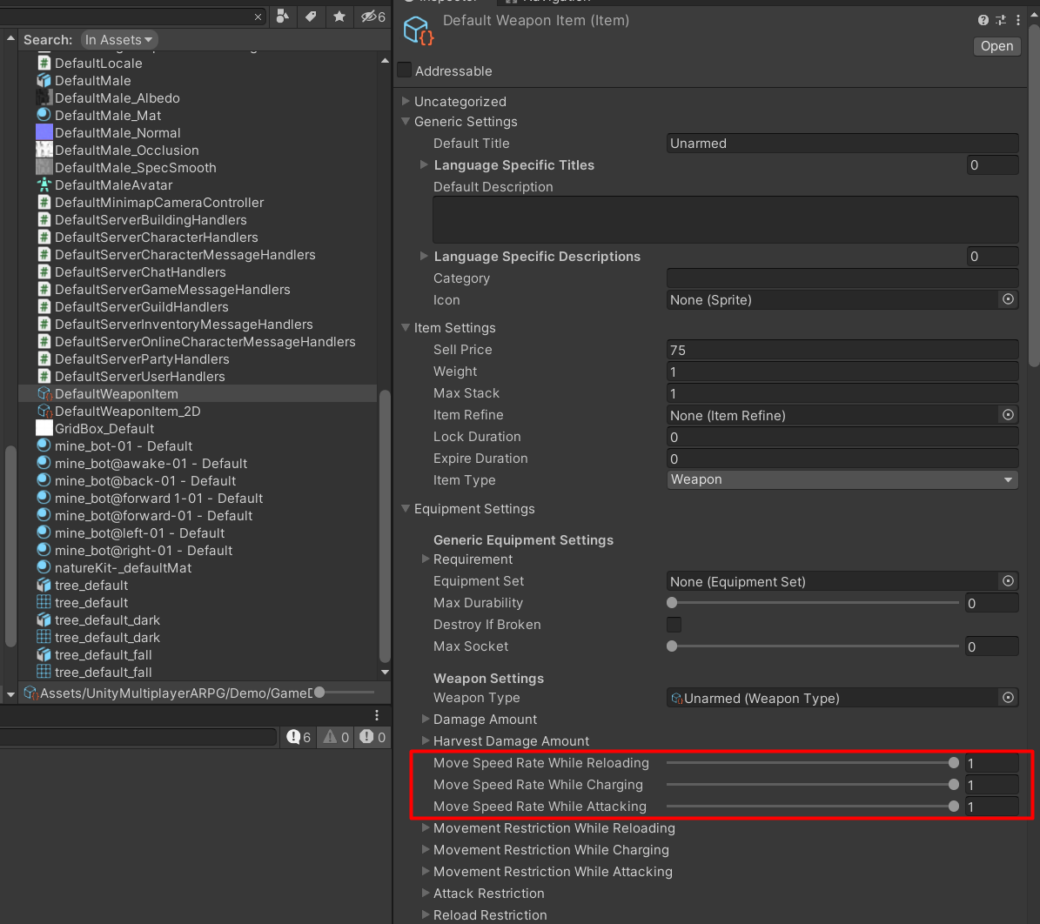
Task: Open the Sprite object picker for the Icon field
Action: click(x=1007, y=299)
